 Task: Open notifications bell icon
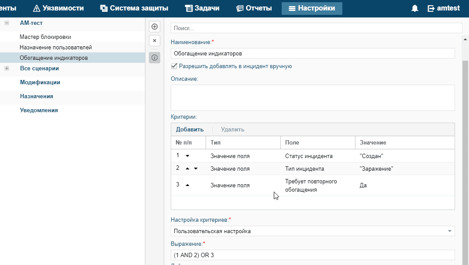(x=414, y=8)
